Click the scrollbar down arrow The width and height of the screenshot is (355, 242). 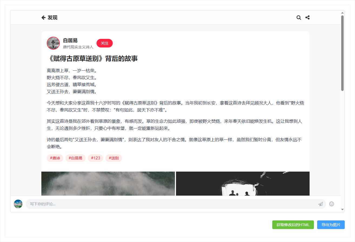[x=342, y=210]
